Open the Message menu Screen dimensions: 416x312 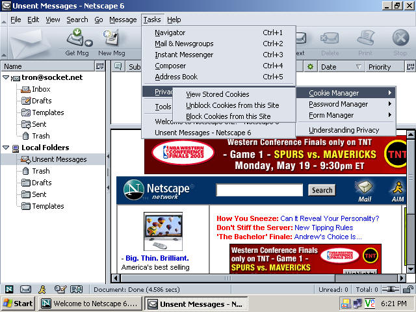tap(123, 19)
